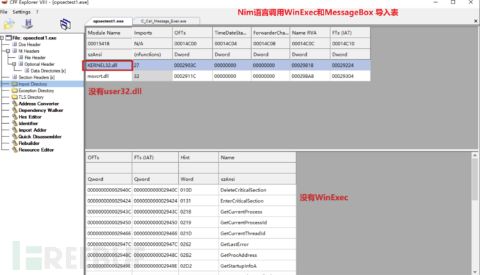Select the DeleteCriticalSection import row
Screen dimensions: 480x275
click(x=191, y=190)
